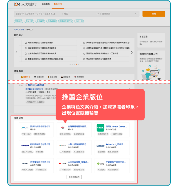Screen dimensions: 178x186
Task: Show next 熱門徵才 jobs with right arrow
Action: point(132,52)
